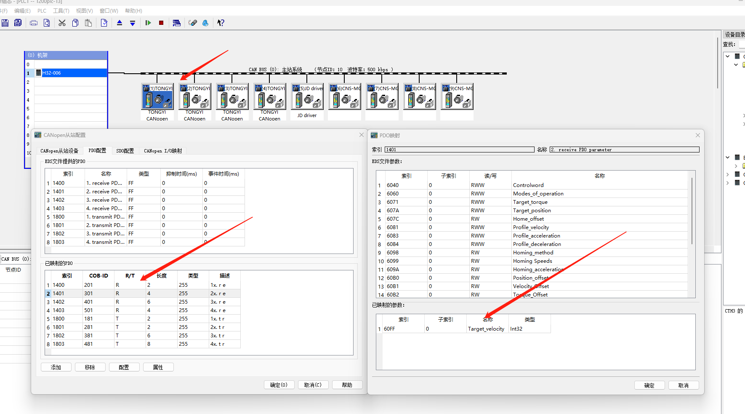The image size is (745, 414).
Task: Click 取消 in PDO映射 dialog
Action: (x=684, y=385)
